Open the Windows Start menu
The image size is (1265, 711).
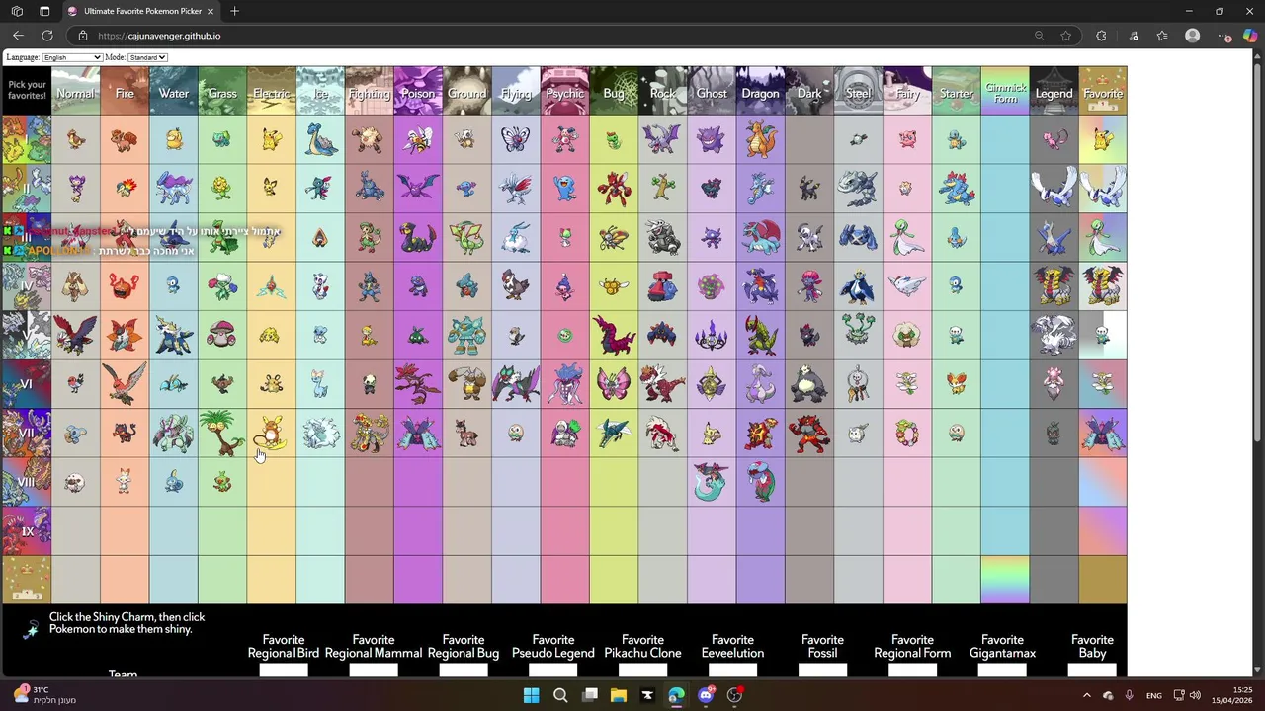pos(531,695)
